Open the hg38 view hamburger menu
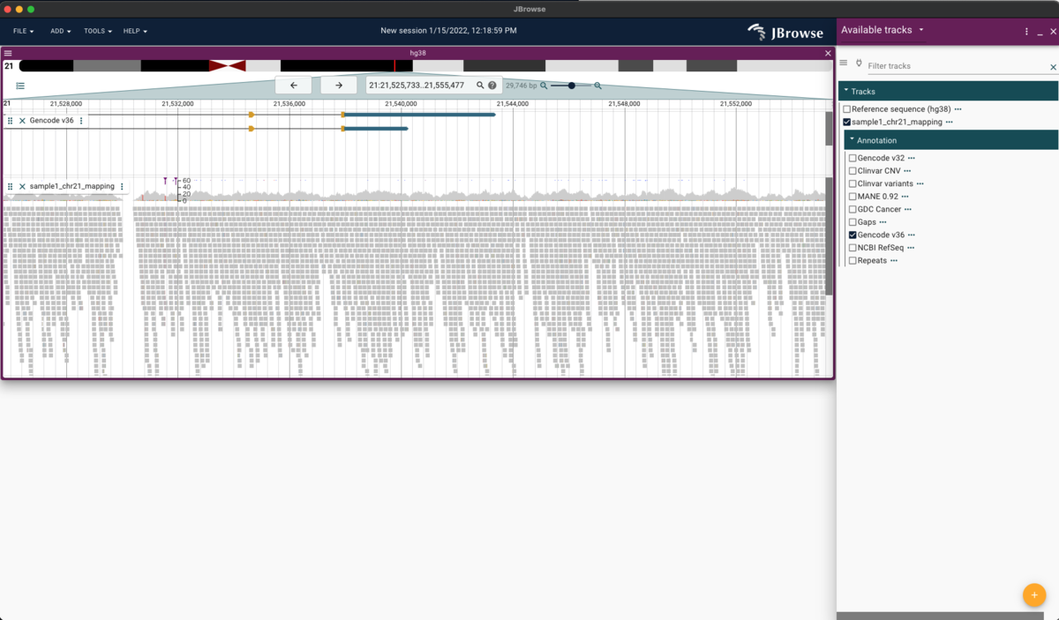 tap(8, 53)
